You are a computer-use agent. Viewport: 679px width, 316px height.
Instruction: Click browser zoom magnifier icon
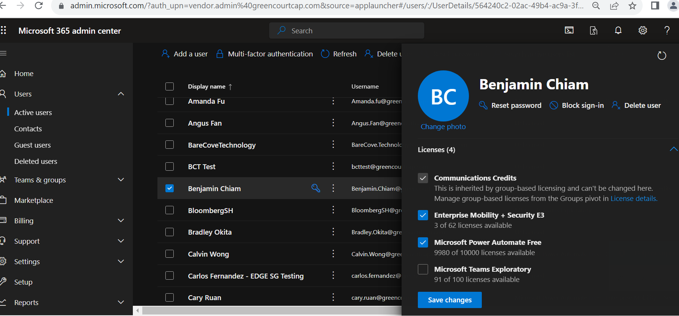(596, 6)
